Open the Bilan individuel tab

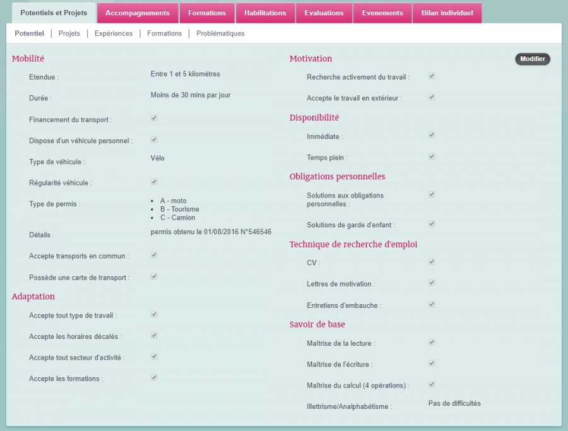coord(447,13)
